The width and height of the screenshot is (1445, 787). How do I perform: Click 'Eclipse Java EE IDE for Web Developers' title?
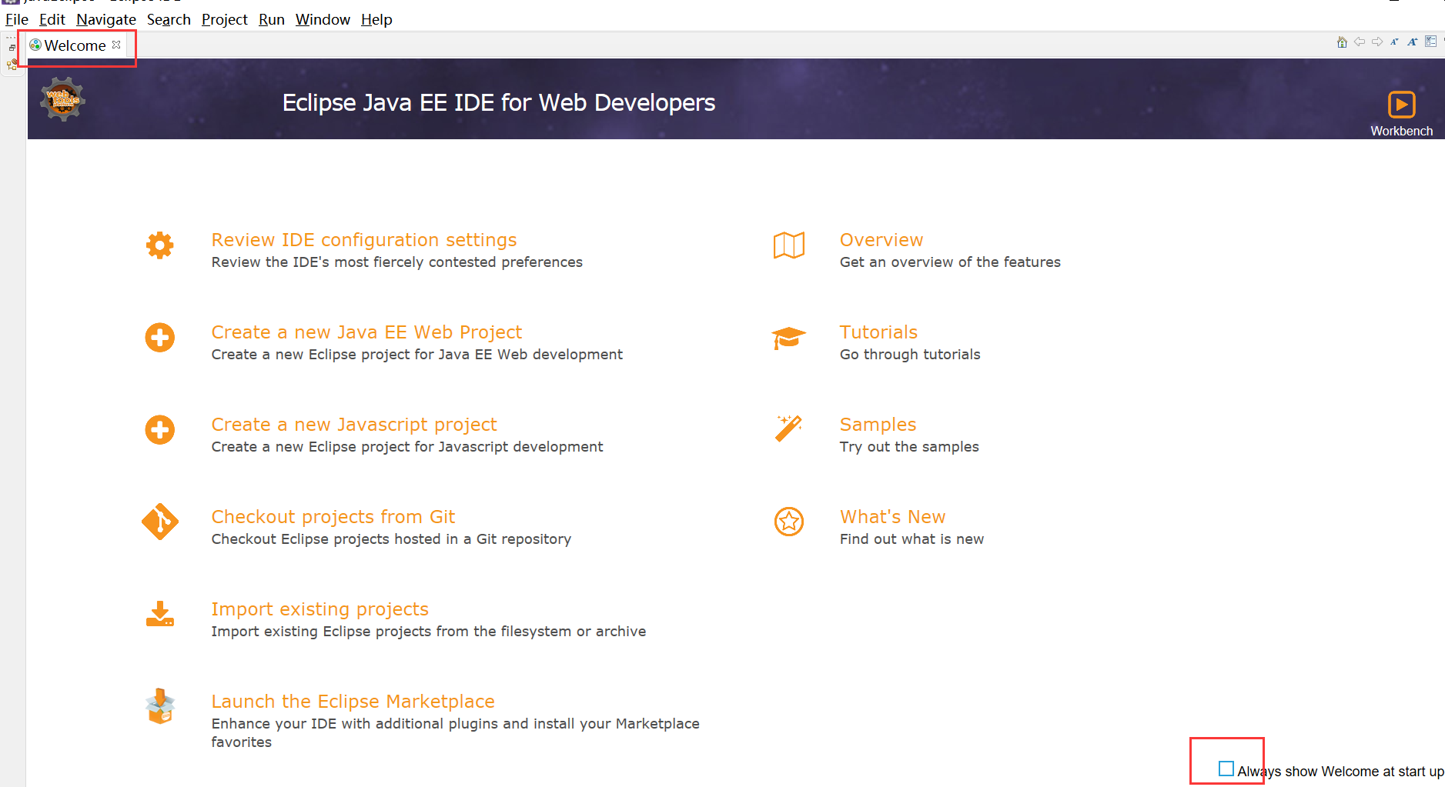(499, 103)
